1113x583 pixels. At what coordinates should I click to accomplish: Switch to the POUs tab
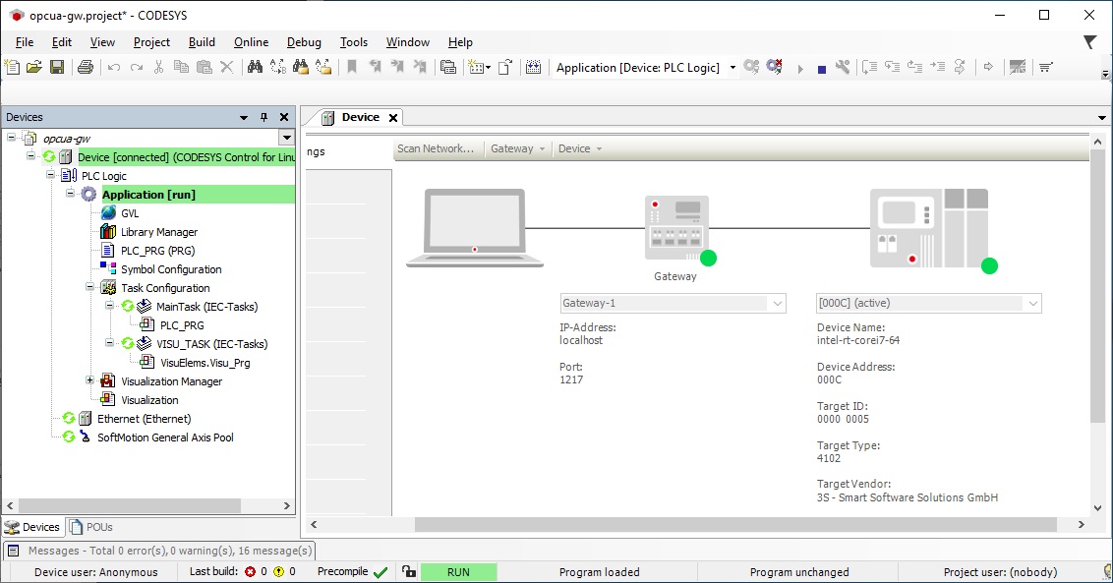click(x=90, y=527)
